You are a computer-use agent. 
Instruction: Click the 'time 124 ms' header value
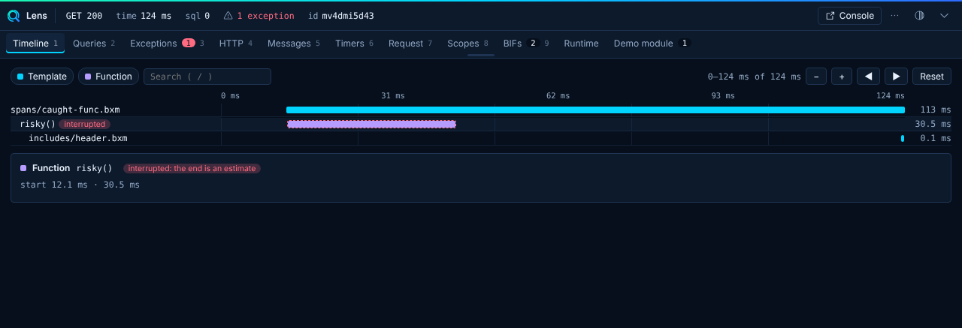pos(145,16)
